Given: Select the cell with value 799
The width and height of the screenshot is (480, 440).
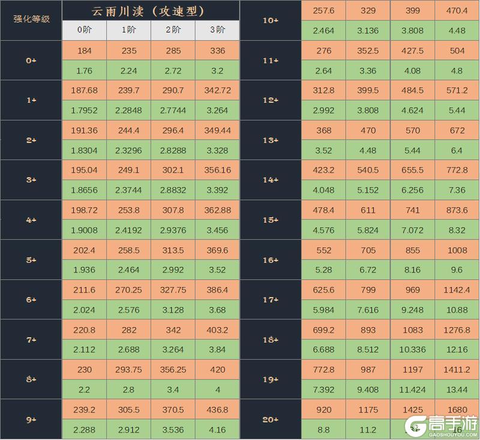Looking at the screenshot, I should [x=368, y=290].
